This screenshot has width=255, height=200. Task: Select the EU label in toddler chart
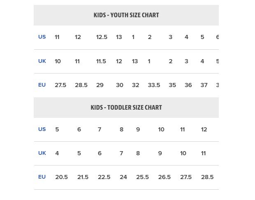(x=42, y=177)
